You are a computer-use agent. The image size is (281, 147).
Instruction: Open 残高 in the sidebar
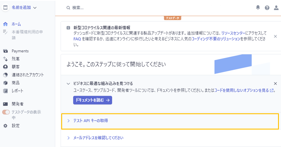coord(16,59)
